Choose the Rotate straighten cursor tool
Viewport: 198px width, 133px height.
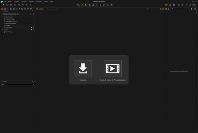tap(93, 5)
